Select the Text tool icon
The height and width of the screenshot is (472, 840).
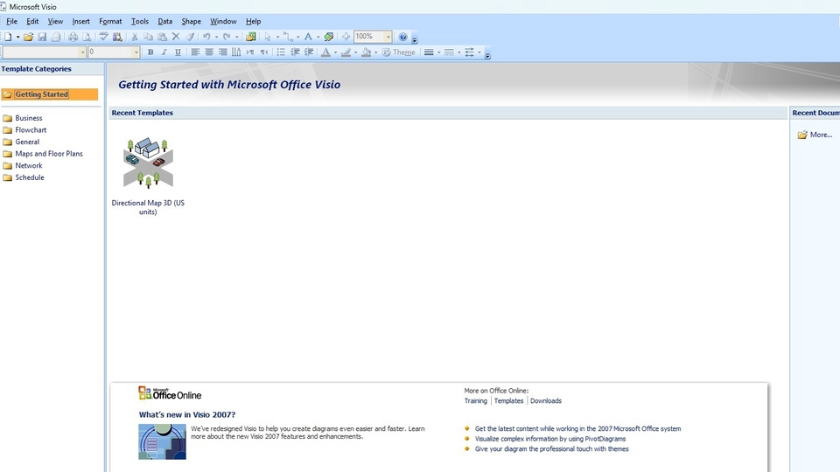click(307, 37)
